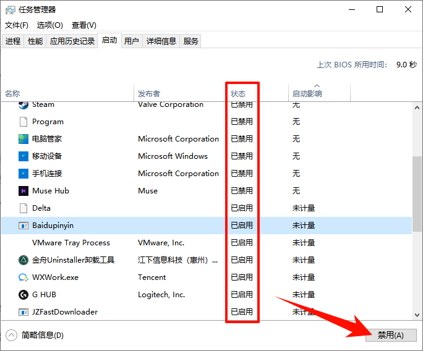Switch to the 服务 tab

[x=190, y=41]
